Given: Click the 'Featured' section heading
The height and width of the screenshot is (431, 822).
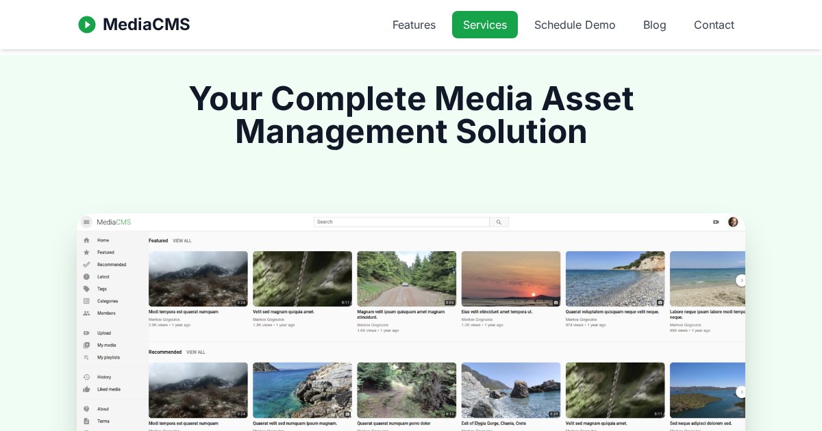Looking at the screenshot, I should click(x=158, y=241).
